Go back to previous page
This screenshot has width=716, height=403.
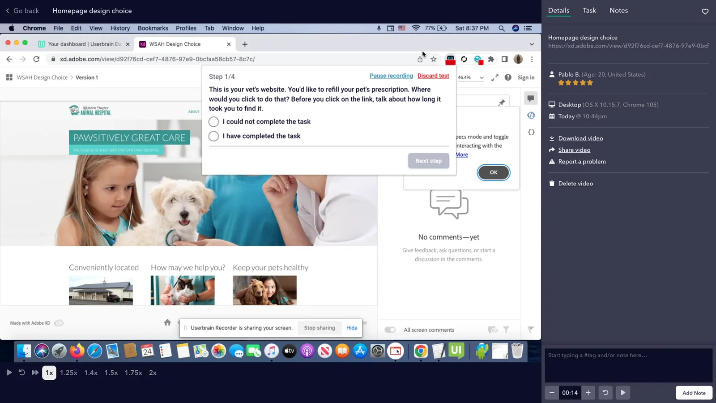click(x=22, y=11)
